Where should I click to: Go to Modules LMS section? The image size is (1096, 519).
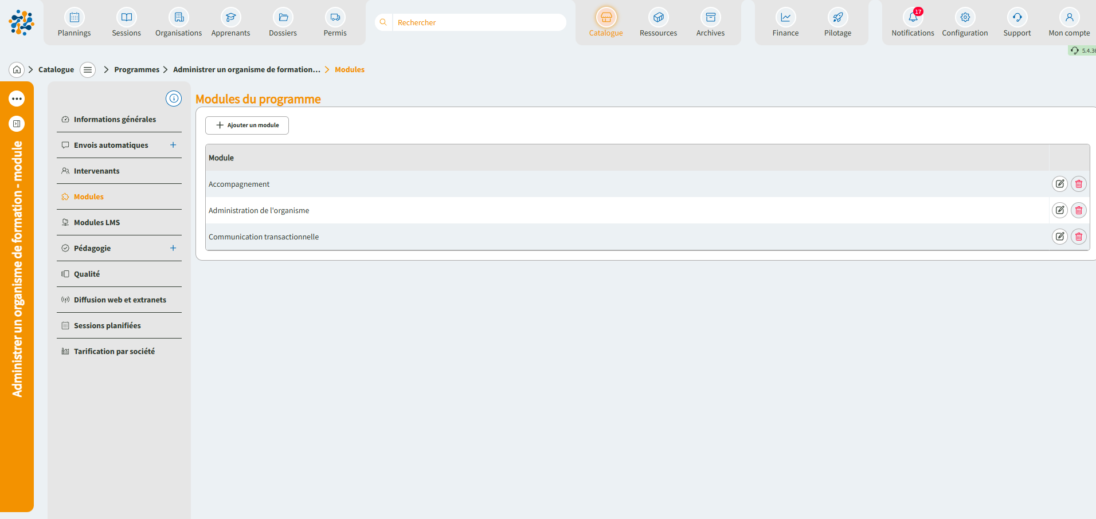(x=97, y=222)
